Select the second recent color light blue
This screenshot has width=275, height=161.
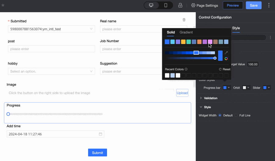173,75
